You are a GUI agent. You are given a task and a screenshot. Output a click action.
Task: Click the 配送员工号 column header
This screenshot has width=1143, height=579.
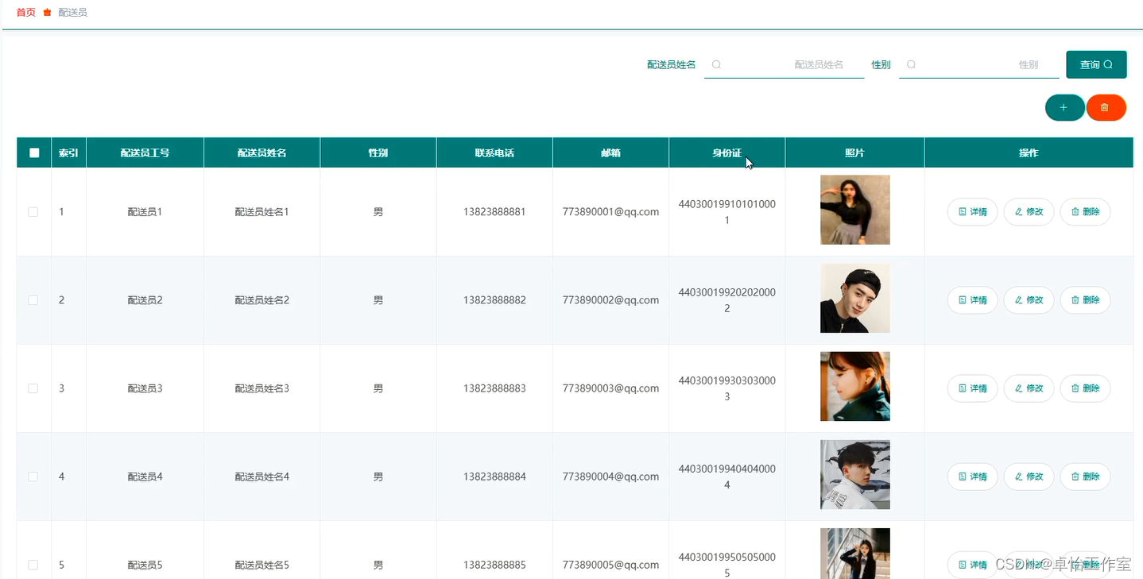pyautogui.click(x=145, y=152)
